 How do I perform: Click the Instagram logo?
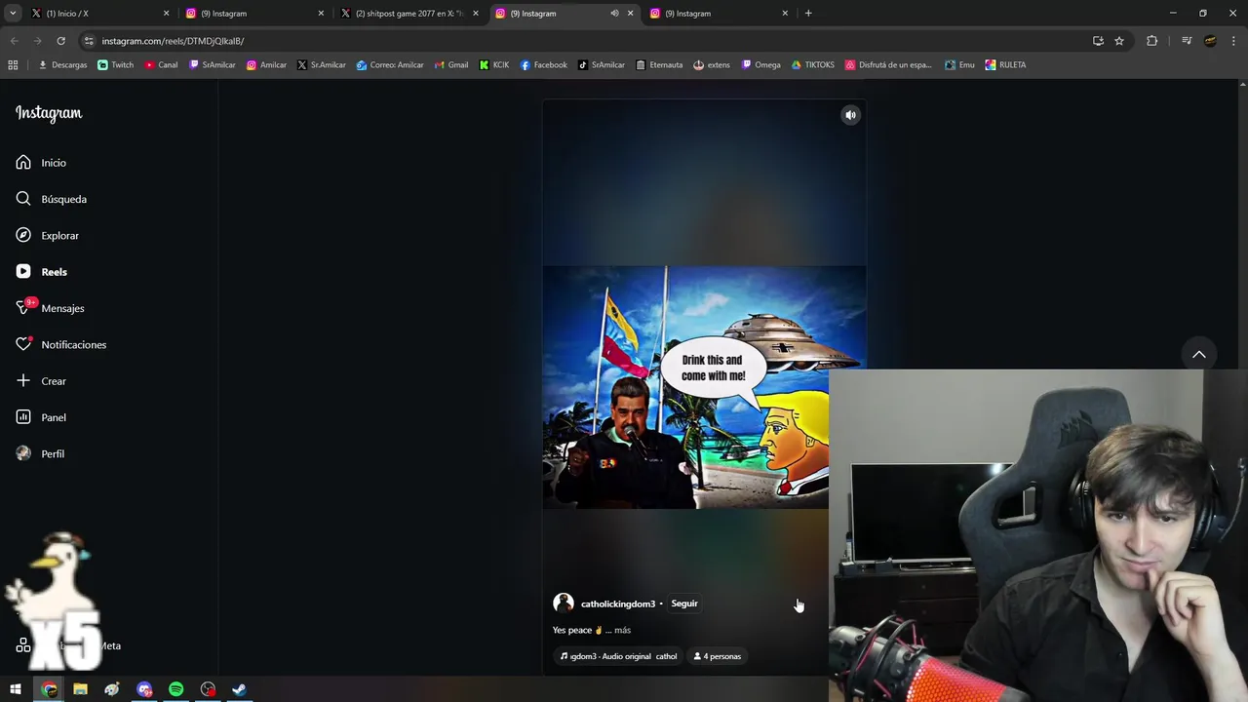click(x=49, y=113)
